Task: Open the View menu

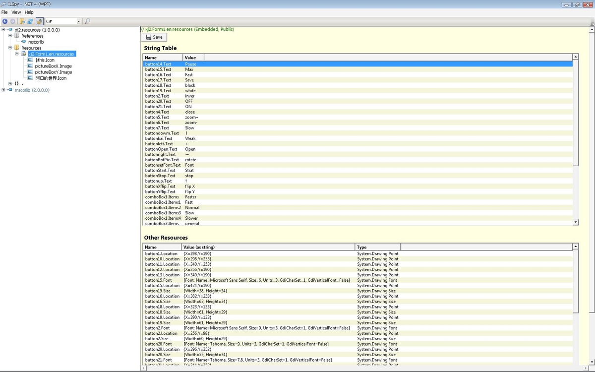Action: pos(16,12)
